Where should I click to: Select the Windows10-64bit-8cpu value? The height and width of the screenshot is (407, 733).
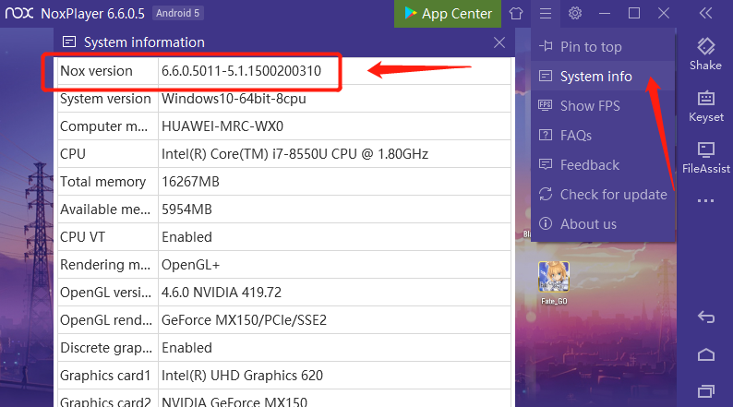coord(234,99)
